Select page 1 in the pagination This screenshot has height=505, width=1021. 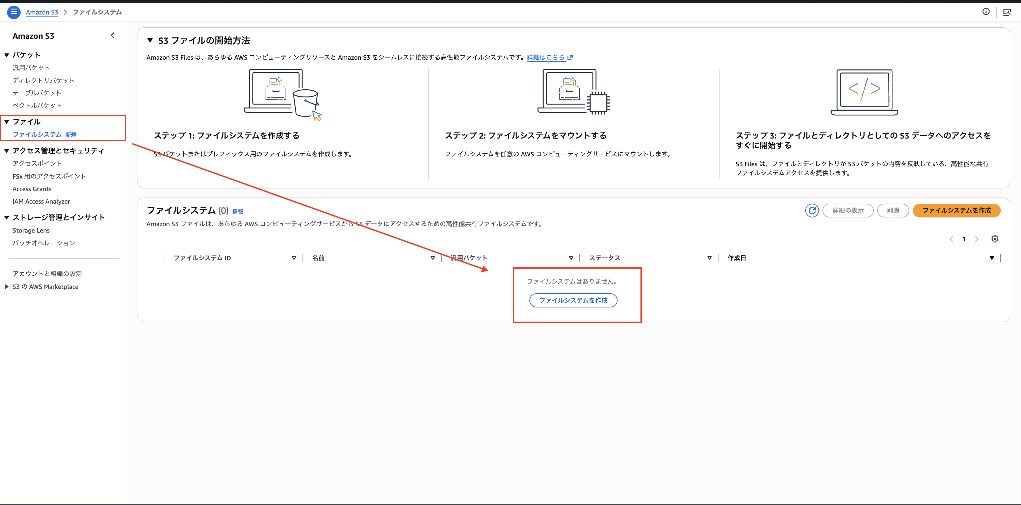964,239
